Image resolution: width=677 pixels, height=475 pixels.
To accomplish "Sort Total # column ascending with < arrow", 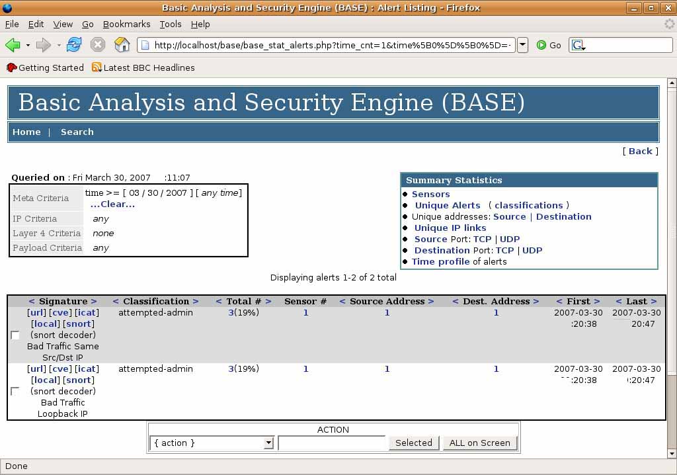I will (x=219, y=301).
